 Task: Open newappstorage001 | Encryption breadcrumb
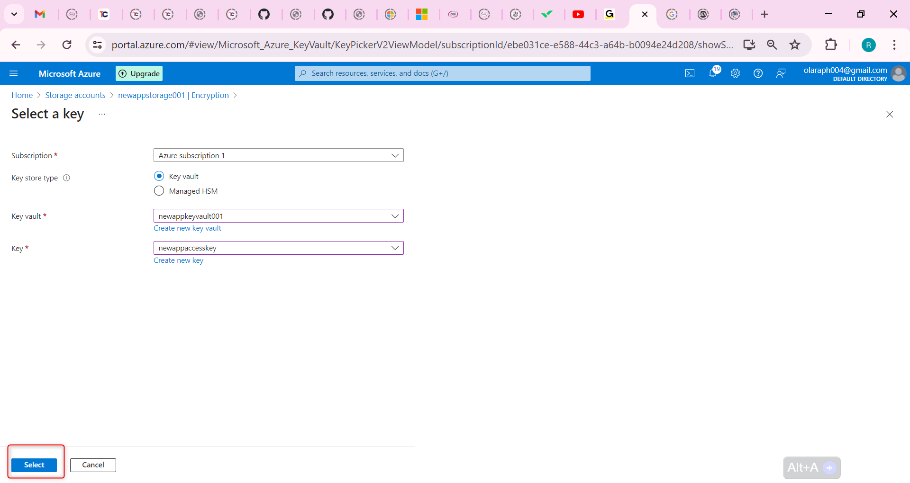tap(173, 95)
